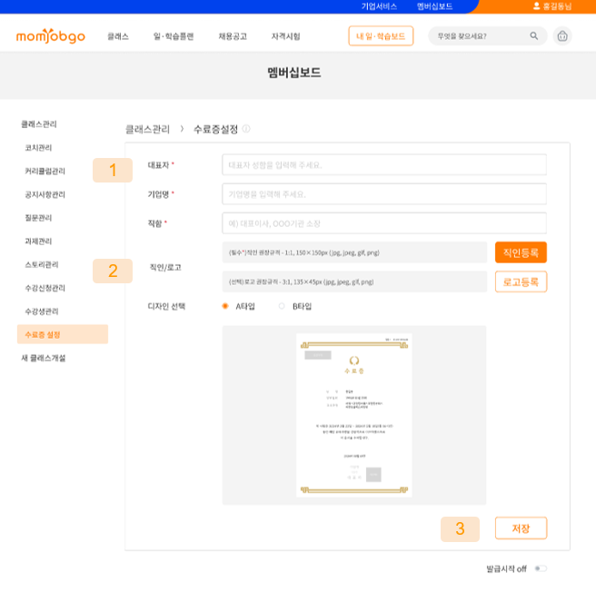Click the 멤버십보드 tab in top bar
The image size is (596, 592).
point(434,6)
